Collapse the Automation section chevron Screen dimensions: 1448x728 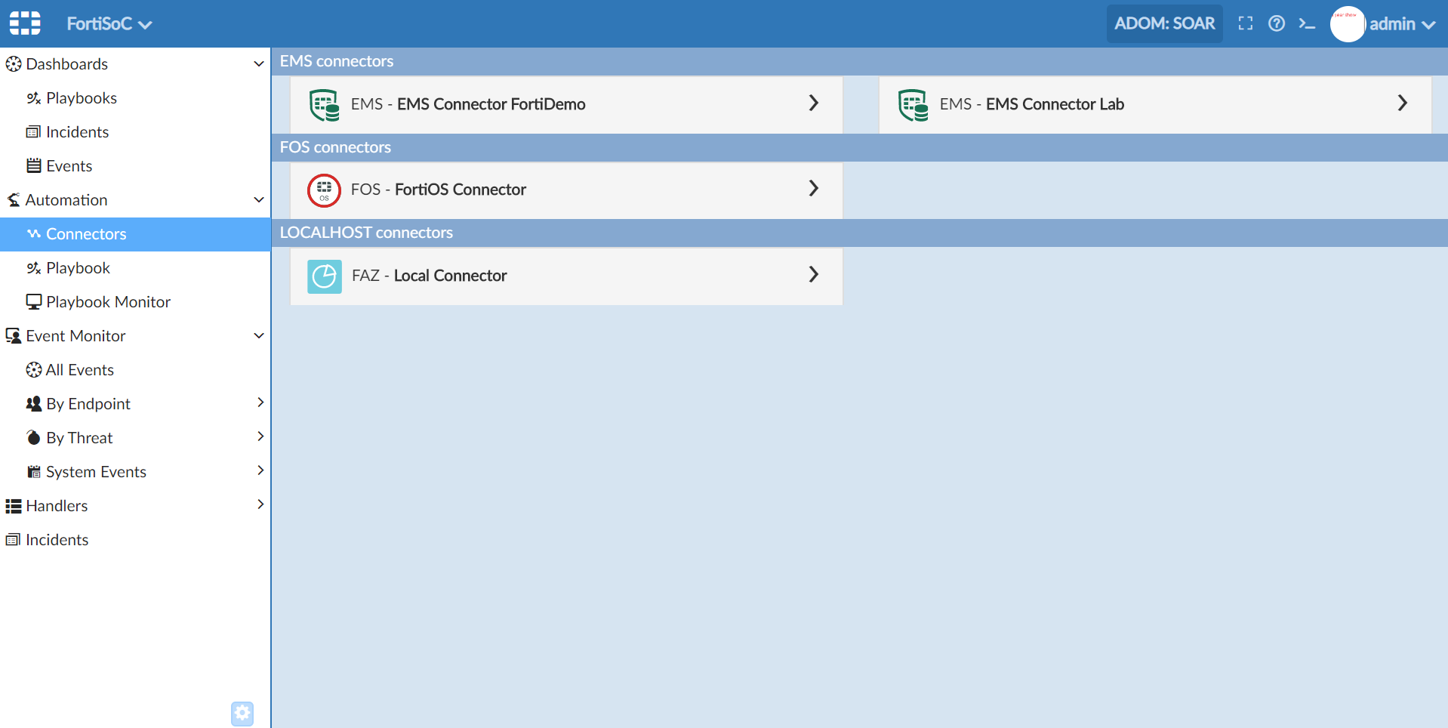click(259, 200)
